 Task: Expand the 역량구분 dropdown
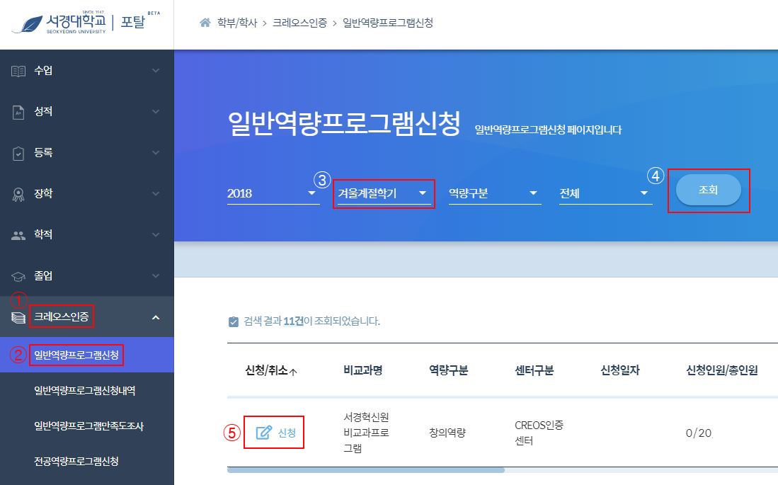tap(494, 191)
